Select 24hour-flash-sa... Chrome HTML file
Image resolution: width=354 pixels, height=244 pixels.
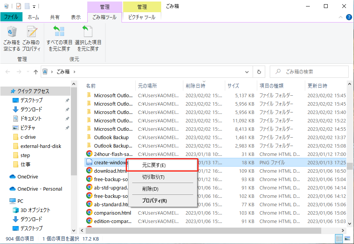[x=216, y=154]
